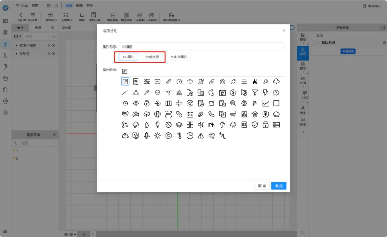Click 全局展示 fit-all toolbar icon

pos(66,17)
